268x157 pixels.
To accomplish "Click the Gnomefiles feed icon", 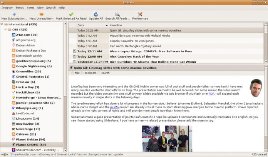I will [13, 72].
